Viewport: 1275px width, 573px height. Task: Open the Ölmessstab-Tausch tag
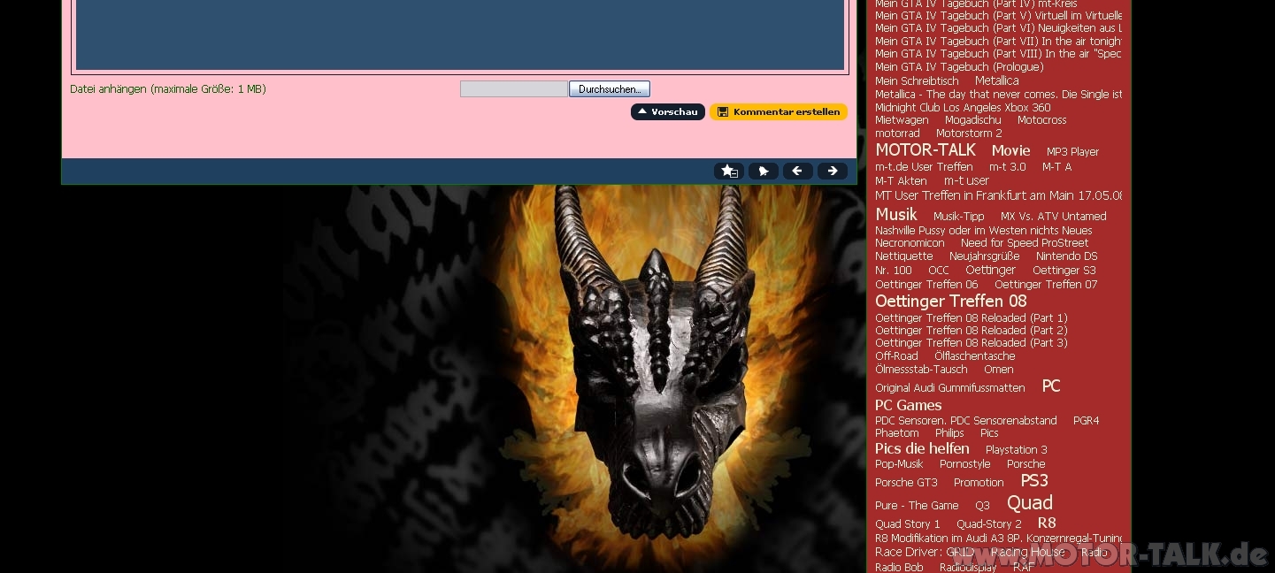click(921, 370)
